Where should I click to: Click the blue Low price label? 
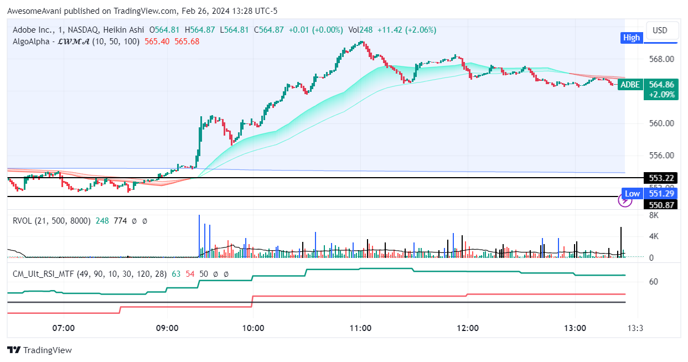[x=632, y=193]
